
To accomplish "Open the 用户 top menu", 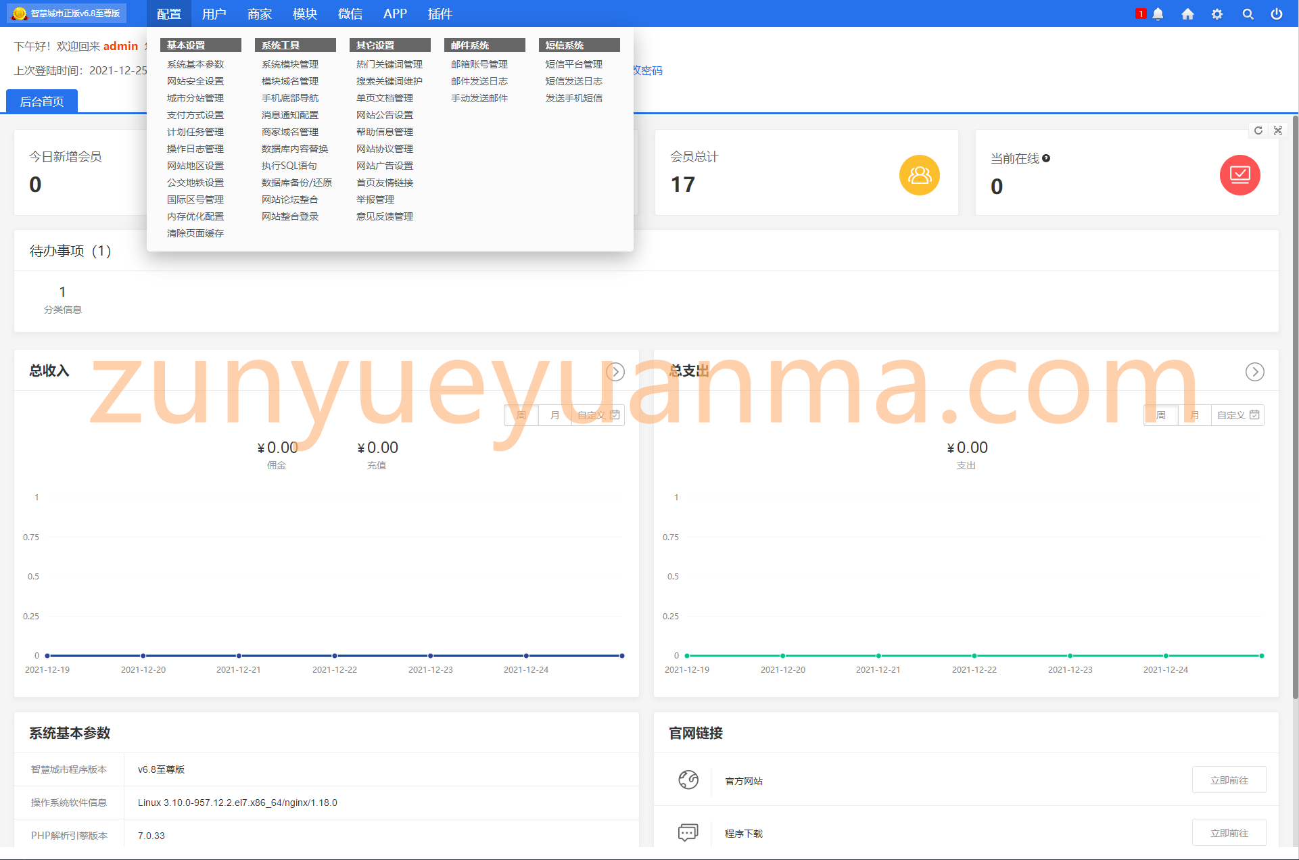I will (x=214, y=14).
